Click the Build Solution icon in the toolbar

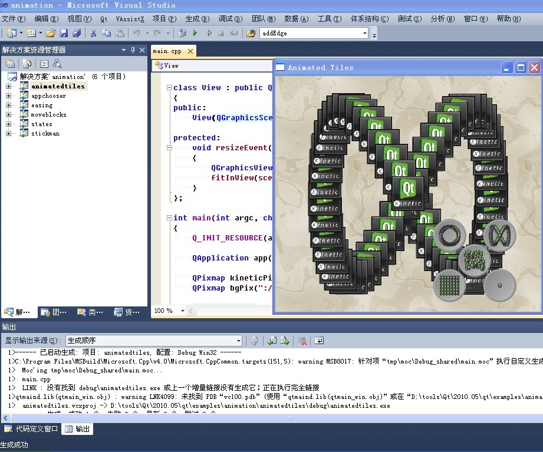(182, 33)
